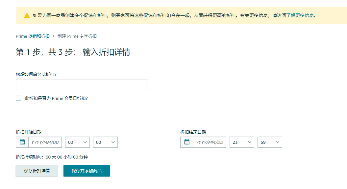347x189 pixels.
Task: Click the chevron arrow in end minute select
Action: 278,142
